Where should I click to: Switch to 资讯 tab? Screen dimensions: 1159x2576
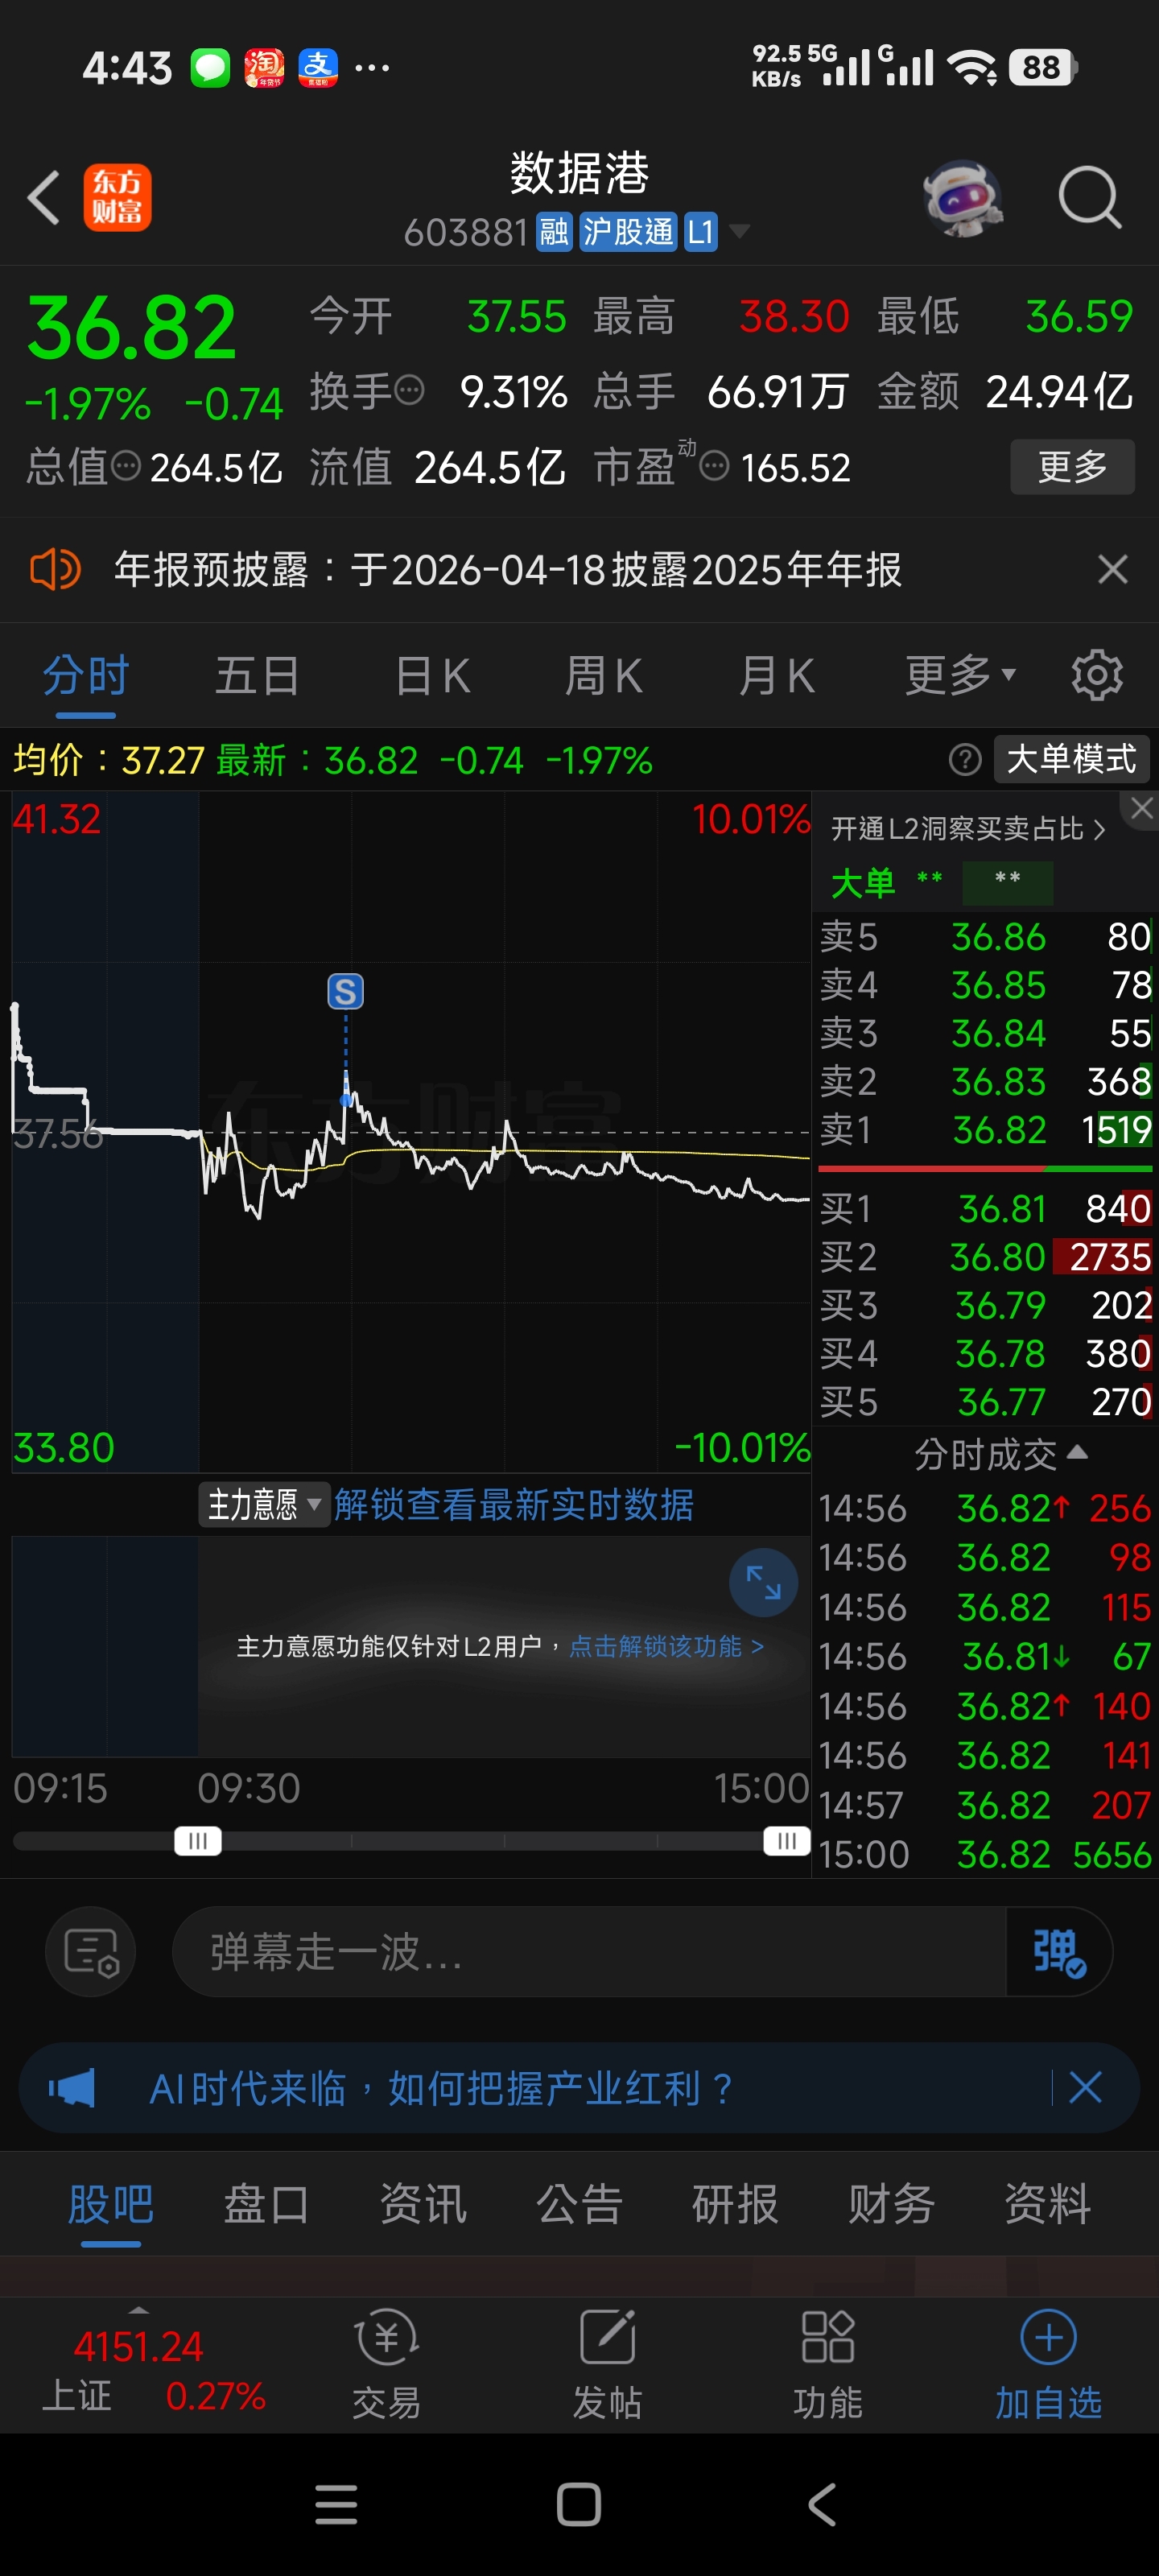pos(423,2204)
